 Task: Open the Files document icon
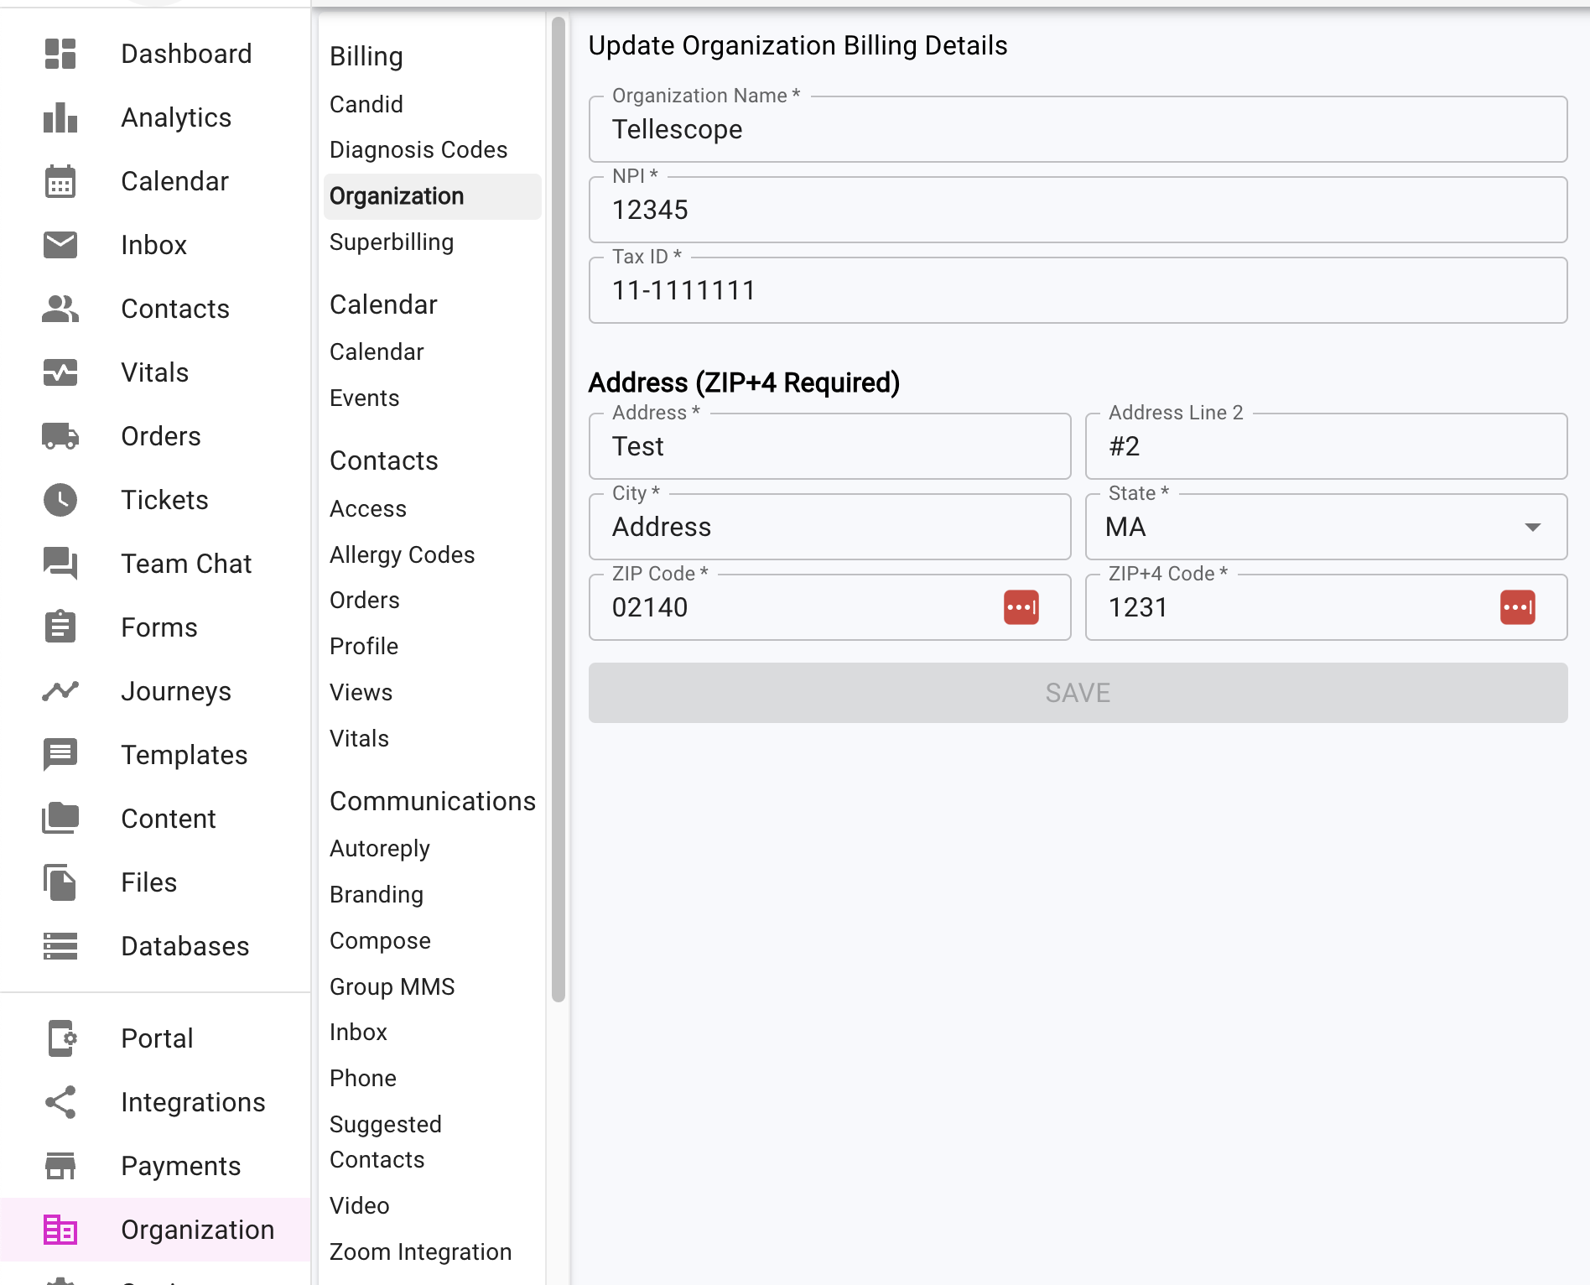point(60,882)
